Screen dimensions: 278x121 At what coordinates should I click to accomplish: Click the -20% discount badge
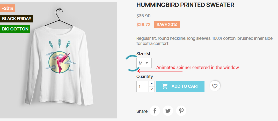(x=8, y=8)
